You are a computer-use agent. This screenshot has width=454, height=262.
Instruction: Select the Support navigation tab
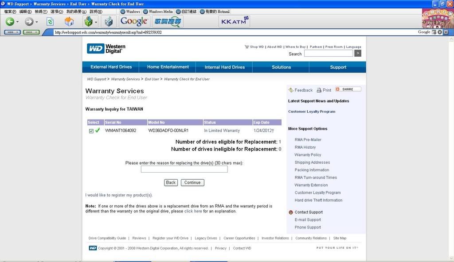[338, 67]
